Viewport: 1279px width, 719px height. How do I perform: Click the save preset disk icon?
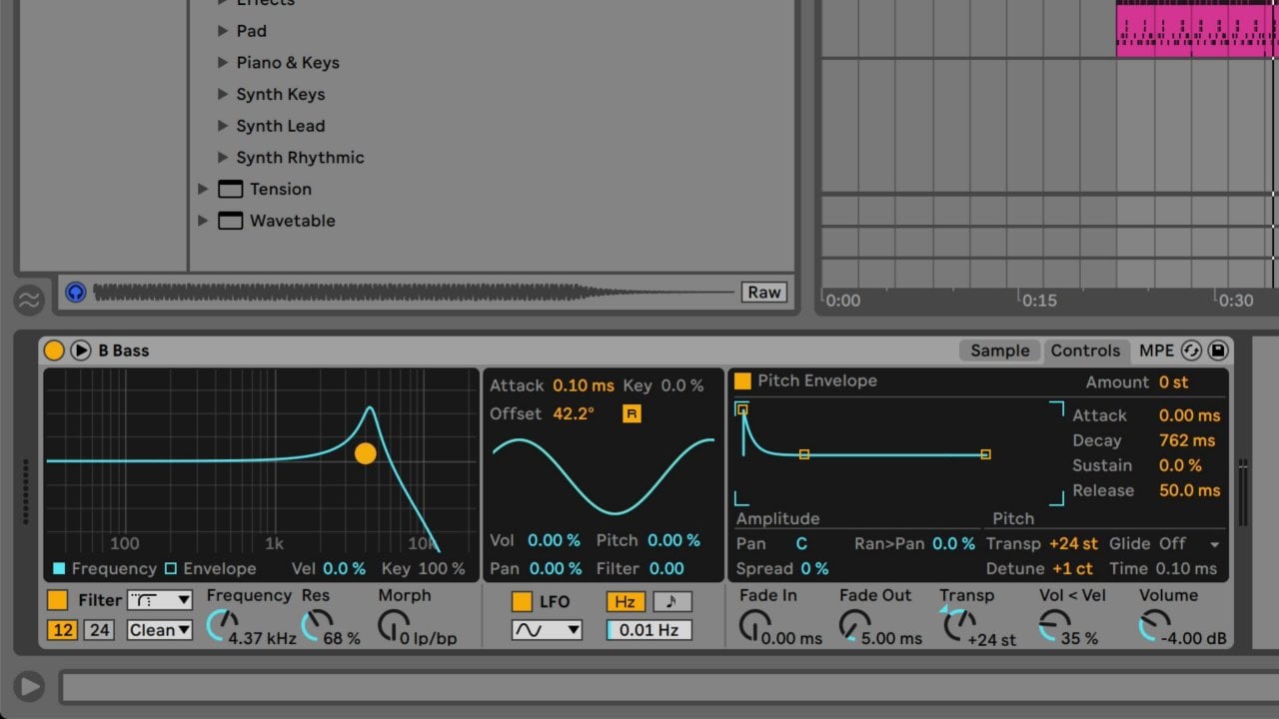[1217, 351]
